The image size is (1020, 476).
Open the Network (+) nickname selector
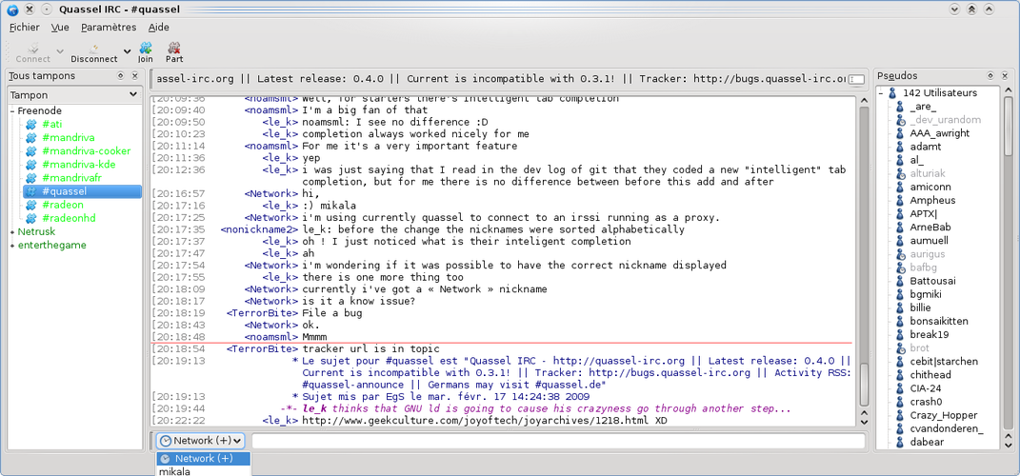pos(200,441)
